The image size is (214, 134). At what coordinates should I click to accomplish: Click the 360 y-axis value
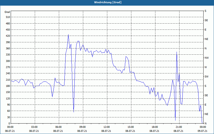point(8,49)
